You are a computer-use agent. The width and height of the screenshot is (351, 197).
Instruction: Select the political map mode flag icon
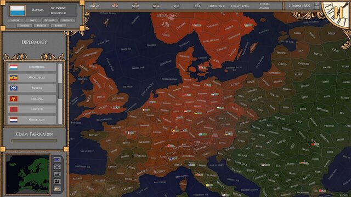click(57, 159)
